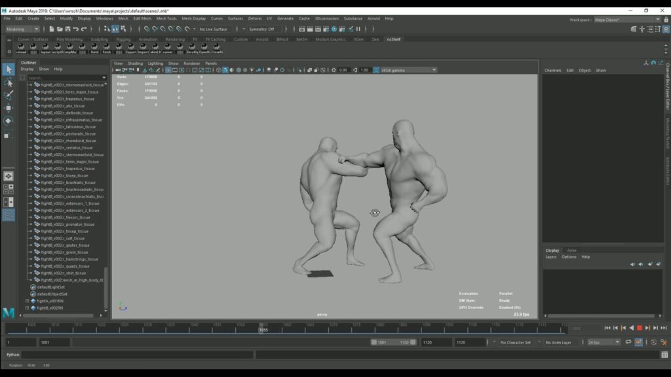The image size is (671, 377).
Task: Click the Save Scene icon
Action: 67,29
